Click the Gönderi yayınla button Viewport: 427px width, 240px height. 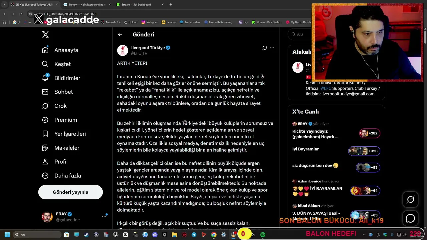[70, 192]
